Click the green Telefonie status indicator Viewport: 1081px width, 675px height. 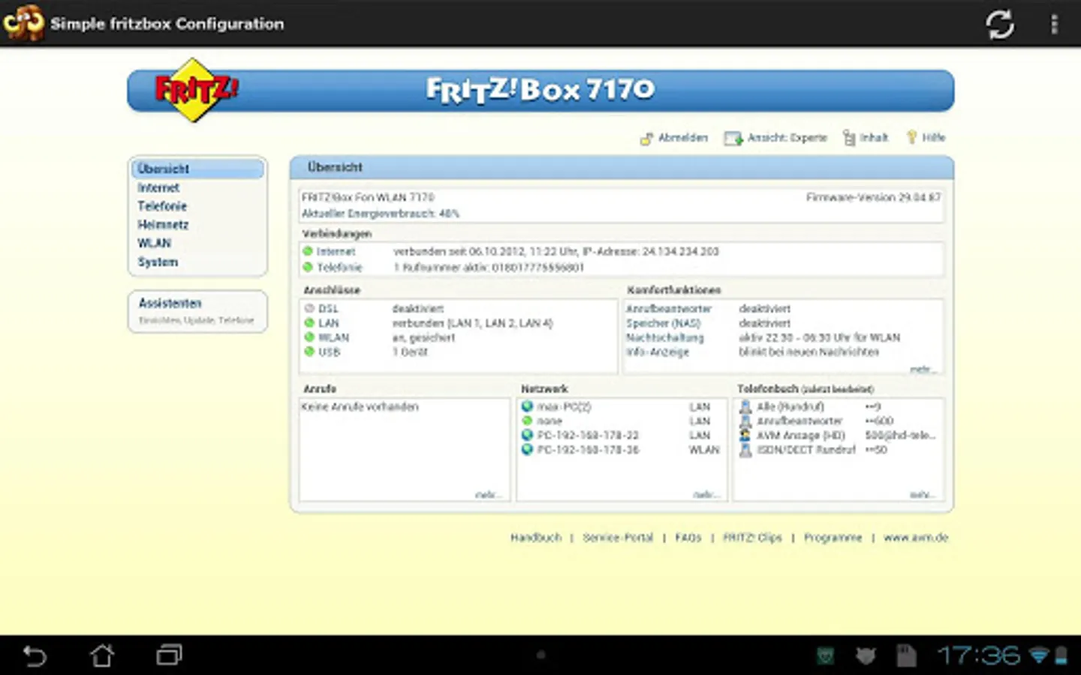(308, 267)
